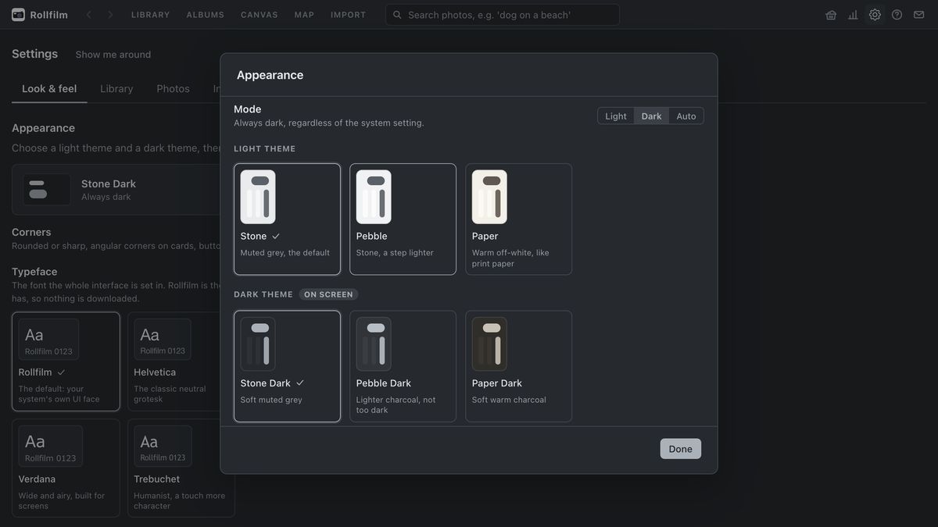Open the Map menu item
Screen dimensions: 938x527
click(304, 15)
